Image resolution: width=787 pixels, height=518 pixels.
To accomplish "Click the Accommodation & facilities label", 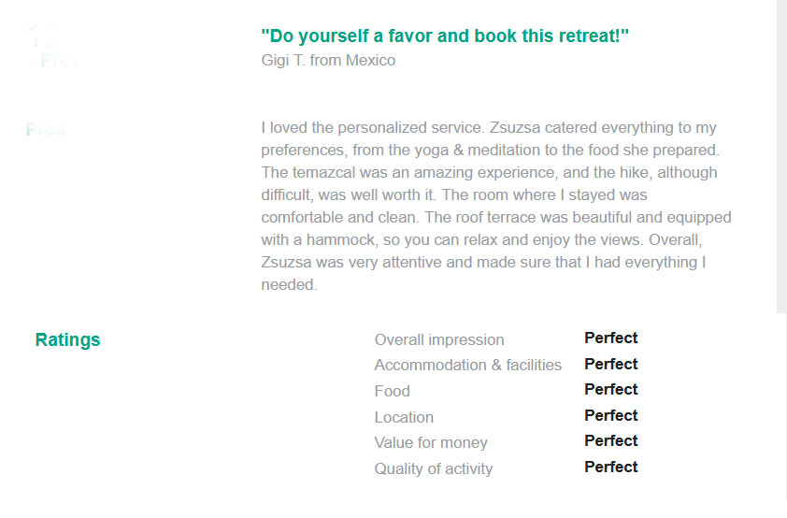I will (467, 365).
